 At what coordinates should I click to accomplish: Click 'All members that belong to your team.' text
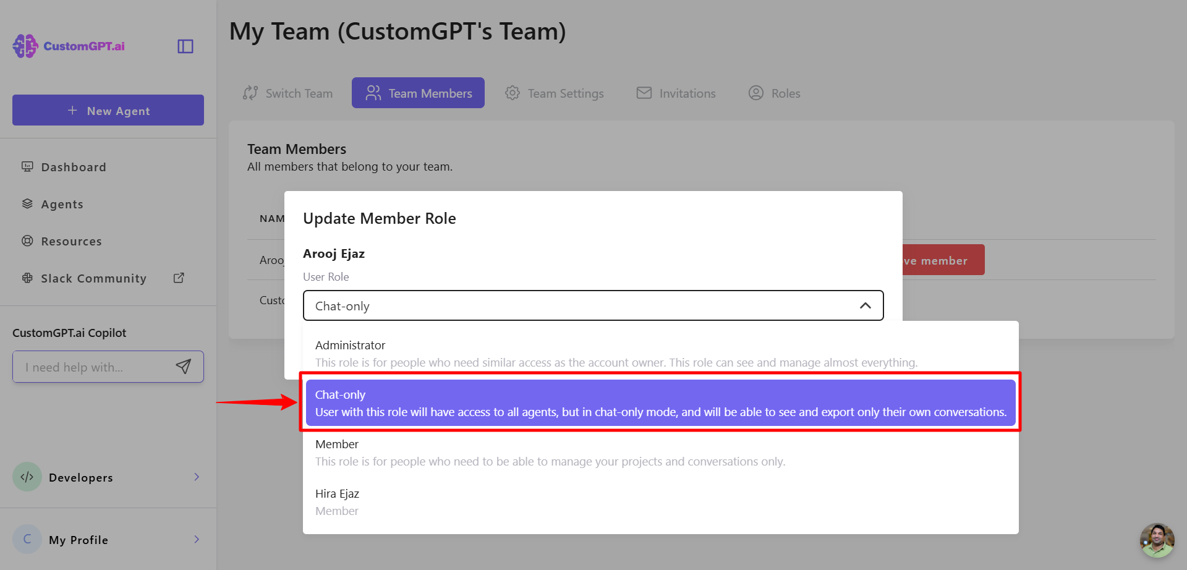tap(350, 166)
